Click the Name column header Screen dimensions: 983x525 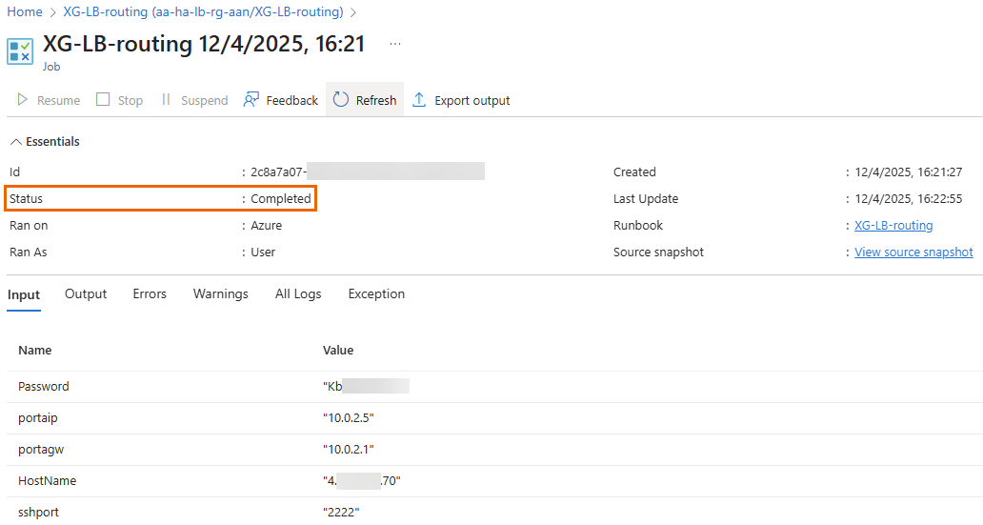[x=35, y=351]
